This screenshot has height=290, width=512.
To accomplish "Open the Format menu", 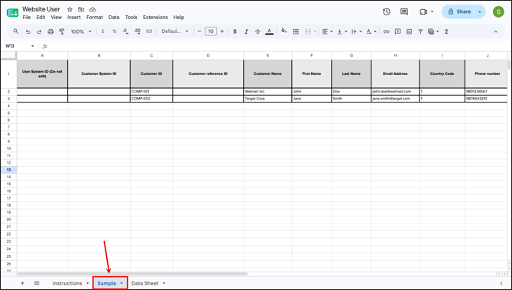I will click(x=94, y=18).
